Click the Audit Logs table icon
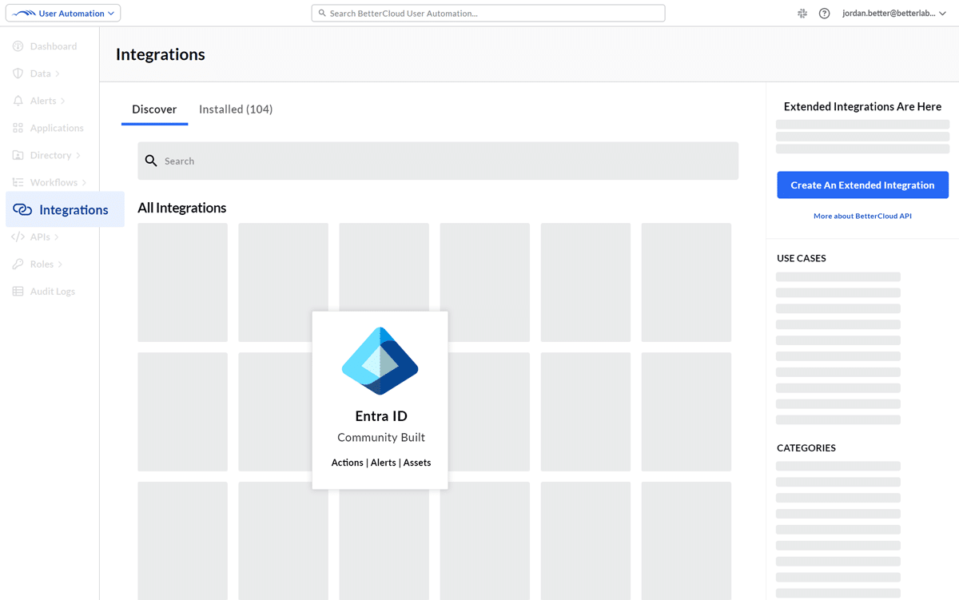959x600 pixels. pos(18,292)
